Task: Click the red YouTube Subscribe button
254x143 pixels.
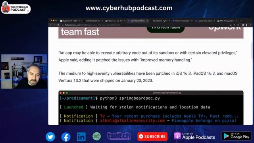Action: point(152,136)
